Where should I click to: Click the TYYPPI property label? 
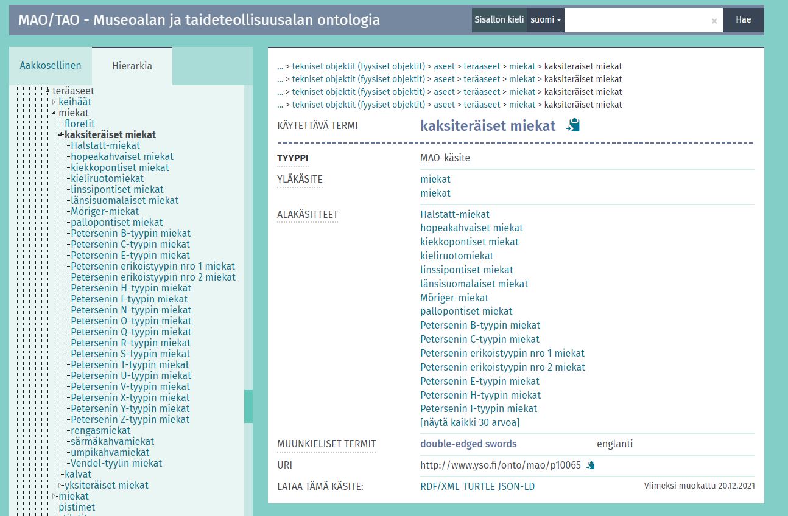click(293, 158)
